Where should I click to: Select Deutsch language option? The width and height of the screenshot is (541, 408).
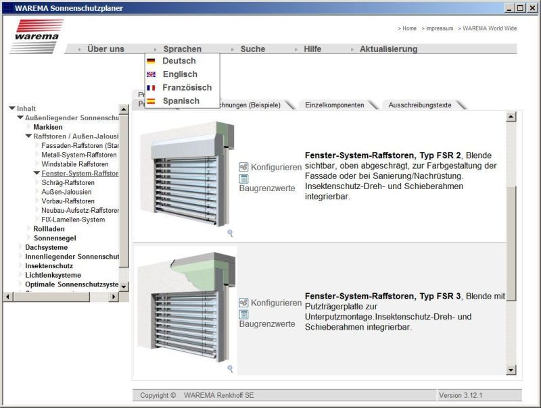tap(179, 61)
